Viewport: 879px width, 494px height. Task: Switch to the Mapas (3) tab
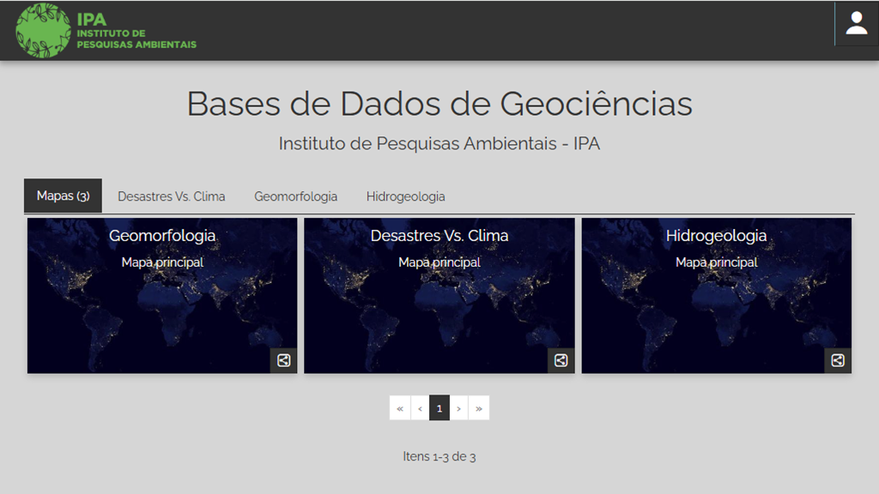(63, 196)
